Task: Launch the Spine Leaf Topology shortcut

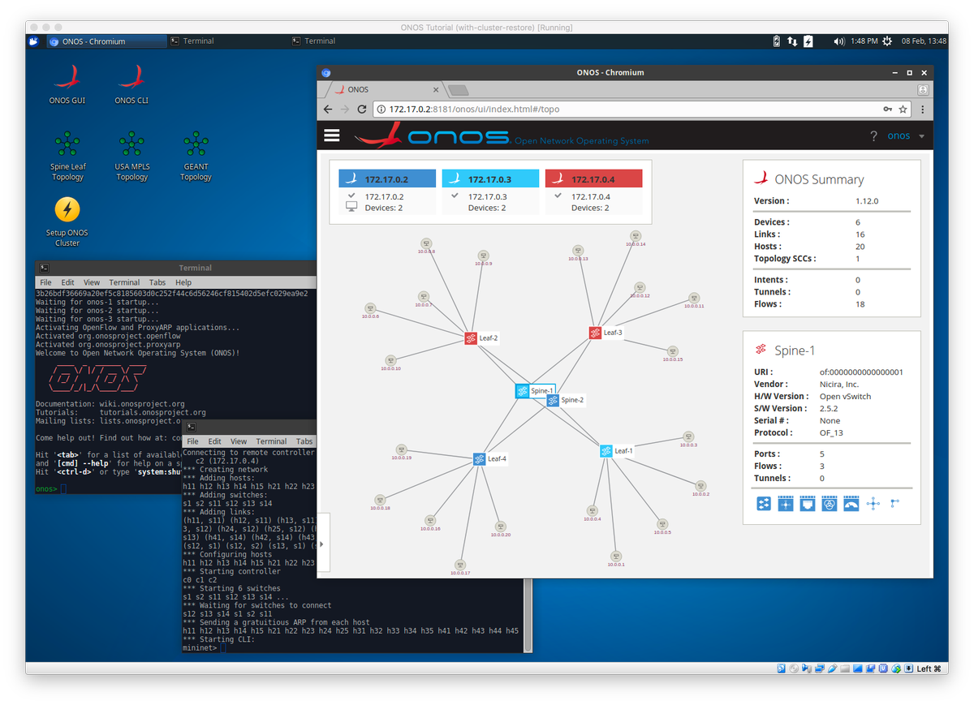Action: [x=67, y=156]
